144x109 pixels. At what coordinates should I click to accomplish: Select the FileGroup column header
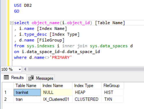point(113,86)
